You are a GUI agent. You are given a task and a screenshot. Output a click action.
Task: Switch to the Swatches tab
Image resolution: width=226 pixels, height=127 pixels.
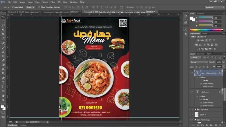click(x=200, y=14)
